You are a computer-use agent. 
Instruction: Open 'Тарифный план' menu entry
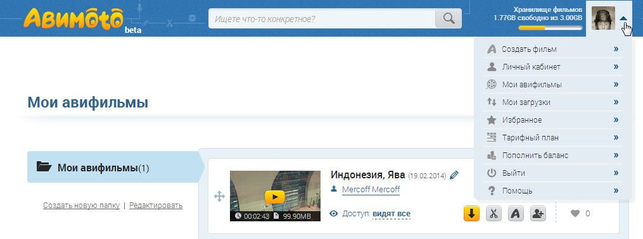click(x=552, y=137)
